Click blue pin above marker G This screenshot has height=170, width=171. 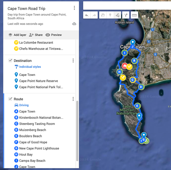pyautogui.click(x=144, y=135)
